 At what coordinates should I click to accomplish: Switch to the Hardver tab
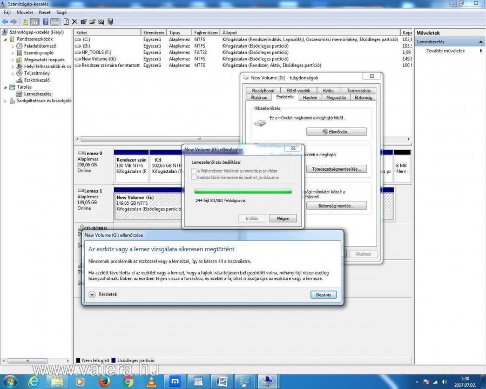tap(310, 97)
